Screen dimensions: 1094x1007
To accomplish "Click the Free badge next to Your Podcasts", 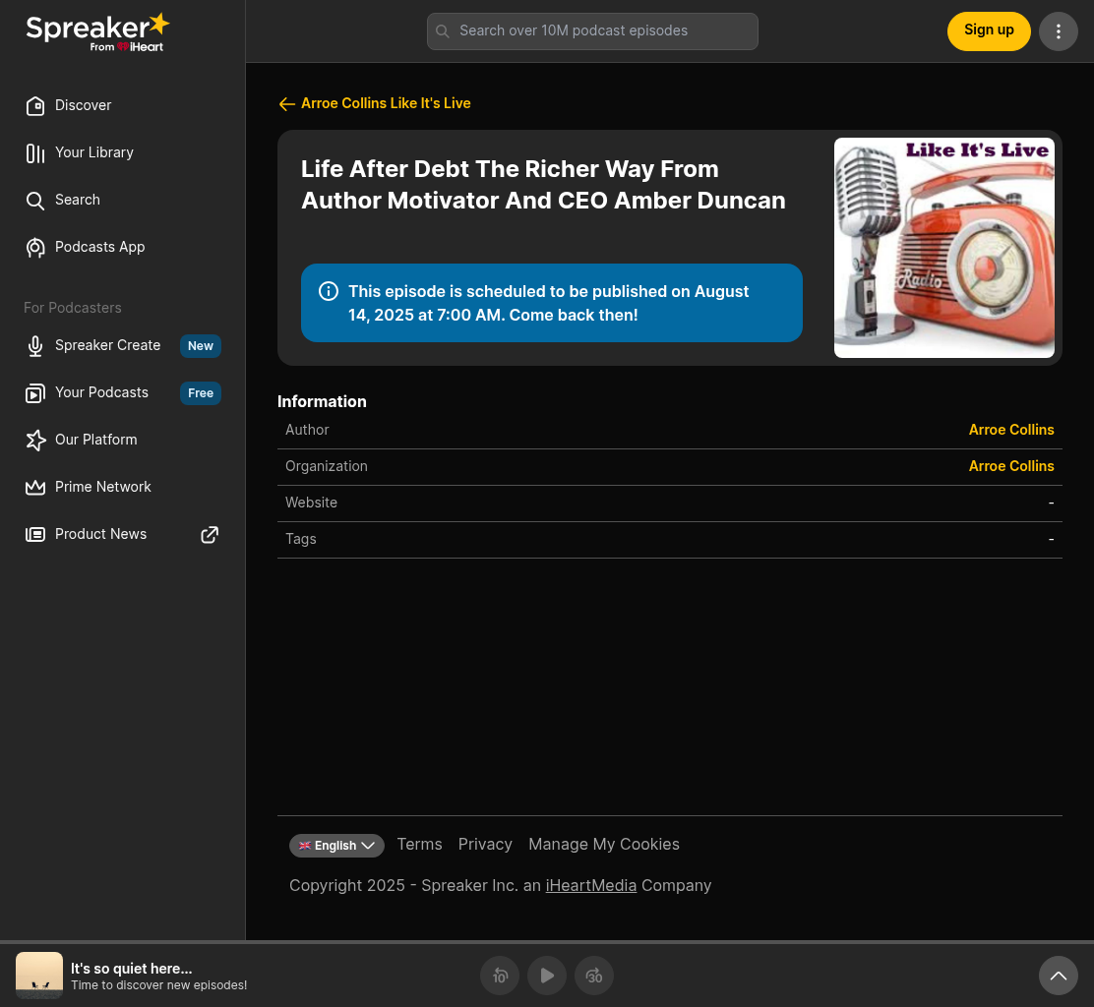I will click(201, 393).
